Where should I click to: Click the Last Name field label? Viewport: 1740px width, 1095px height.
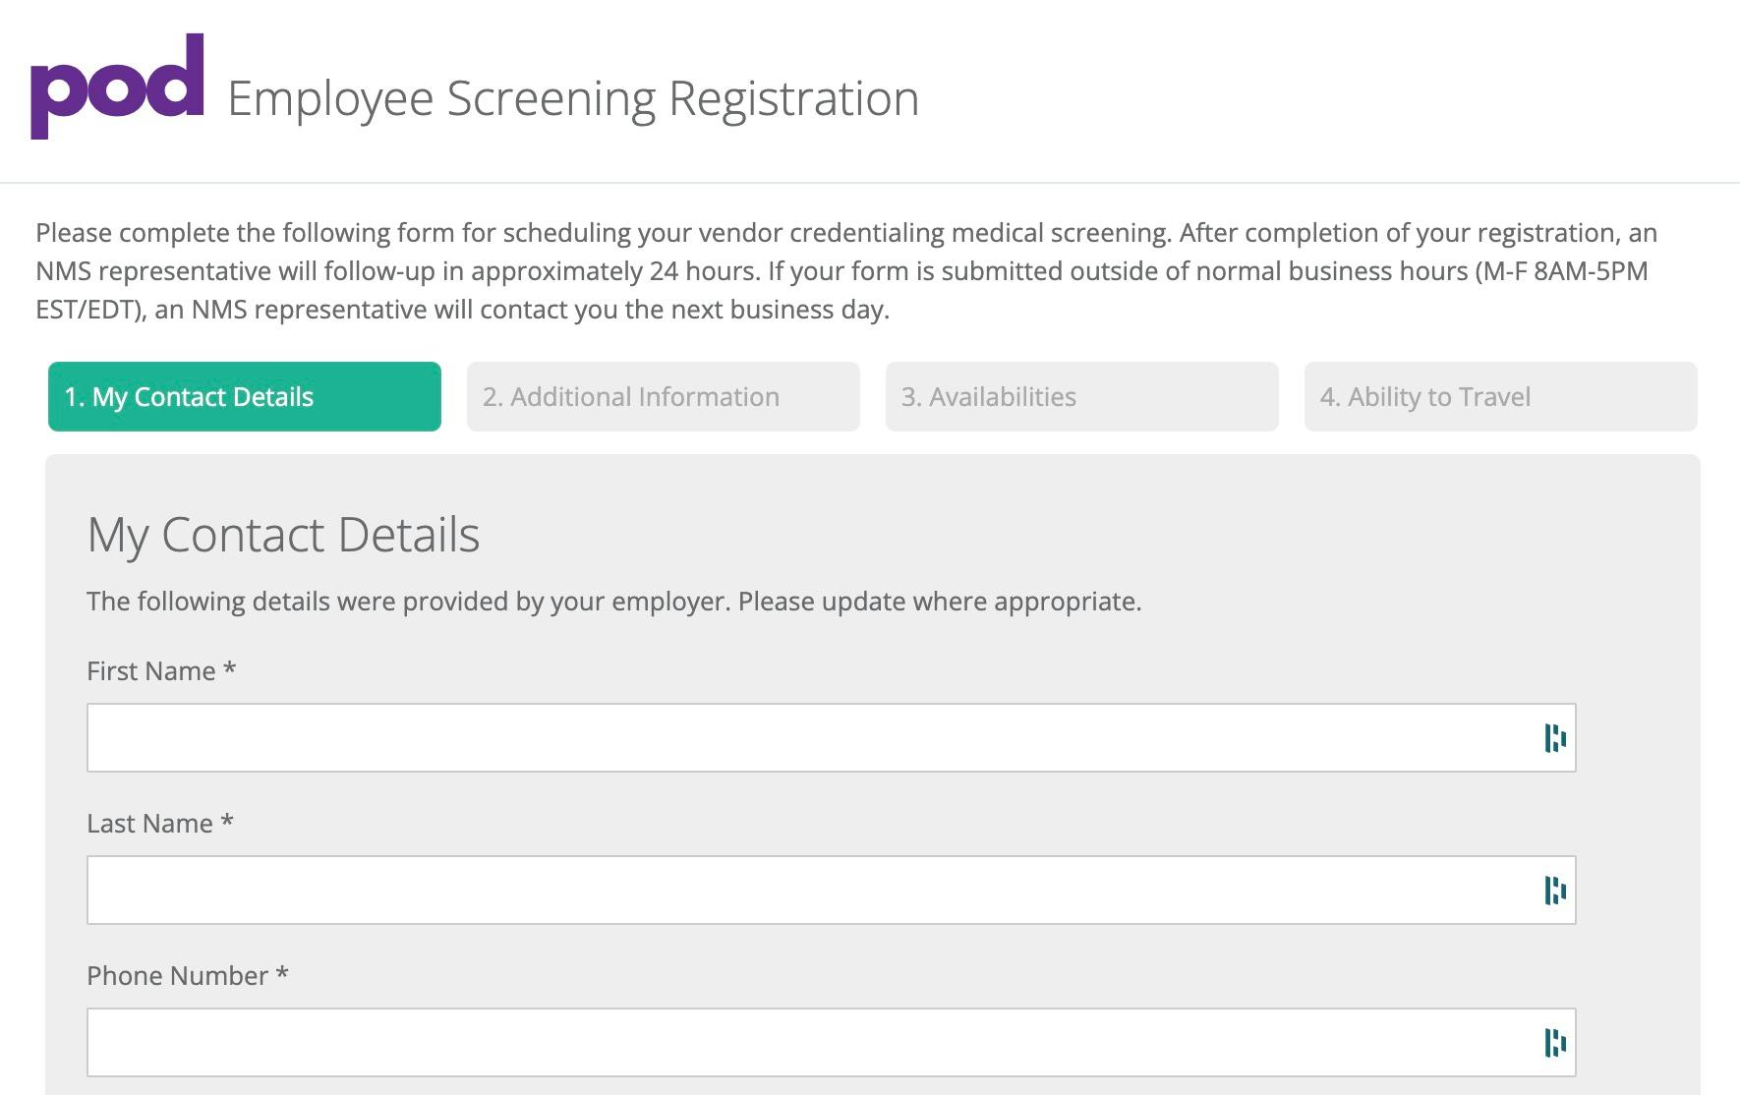[149, 824]
